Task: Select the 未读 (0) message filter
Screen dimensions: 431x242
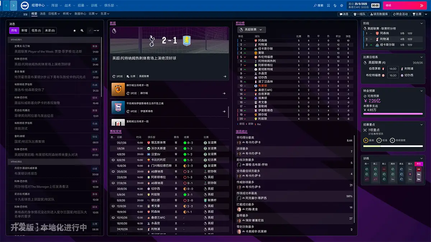Action: point(50,30)
